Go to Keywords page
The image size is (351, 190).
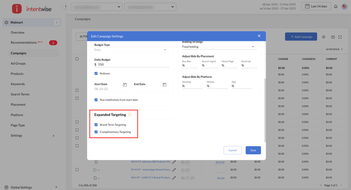coord(18,84)
